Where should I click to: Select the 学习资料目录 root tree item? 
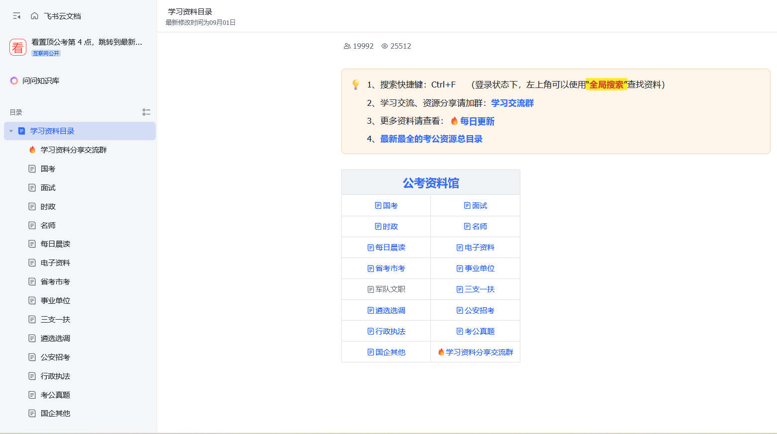[x=80, y=131]
